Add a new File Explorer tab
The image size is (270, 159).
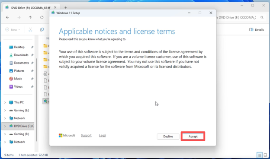point(66,8)
